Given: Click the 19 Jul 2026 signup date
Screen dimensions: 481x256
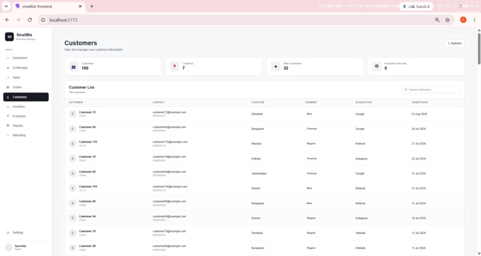Looking at the screenshot, I should coord(419,218).
